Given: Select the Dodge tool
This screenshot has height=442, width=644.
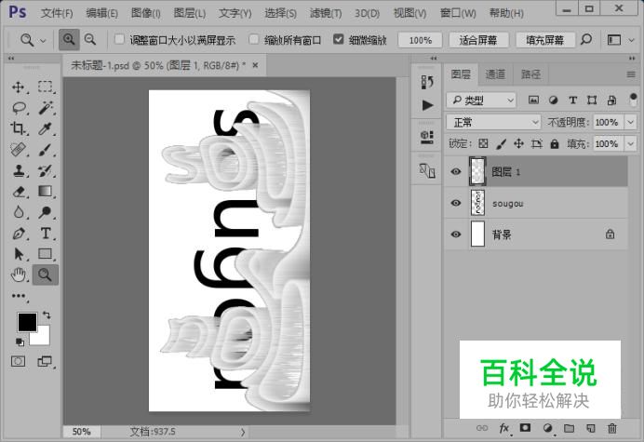Looking at the screenshot, I should (x=45, y=212).
